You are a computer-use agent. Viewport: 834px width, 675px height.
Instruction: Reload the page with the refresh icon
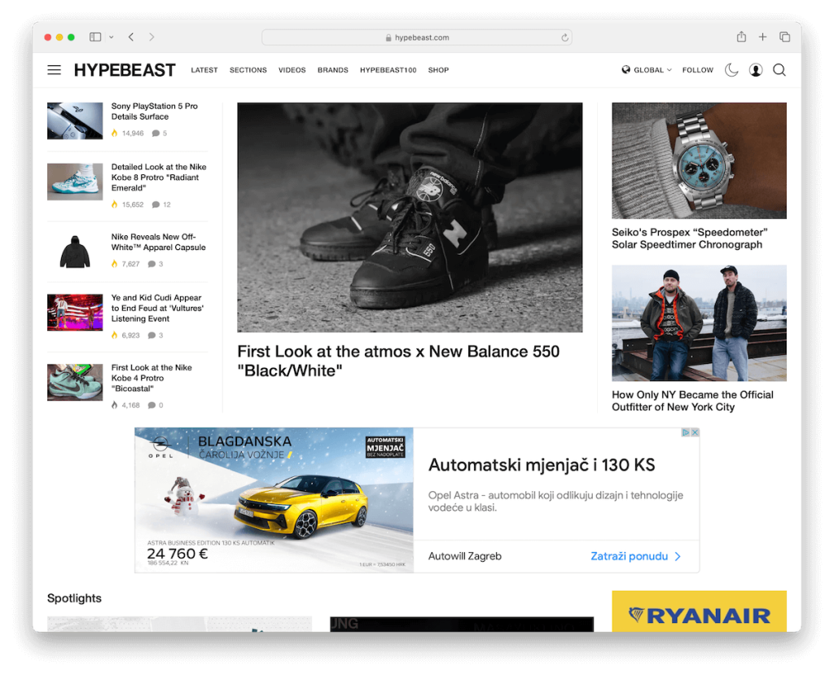(x=564, y=37)
